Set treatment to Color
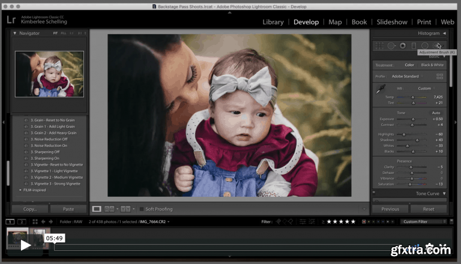 click(409, 65)
